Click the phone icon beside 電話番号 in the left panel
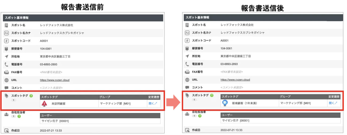This screenshot has width=347, height=135. coord(7,64)
